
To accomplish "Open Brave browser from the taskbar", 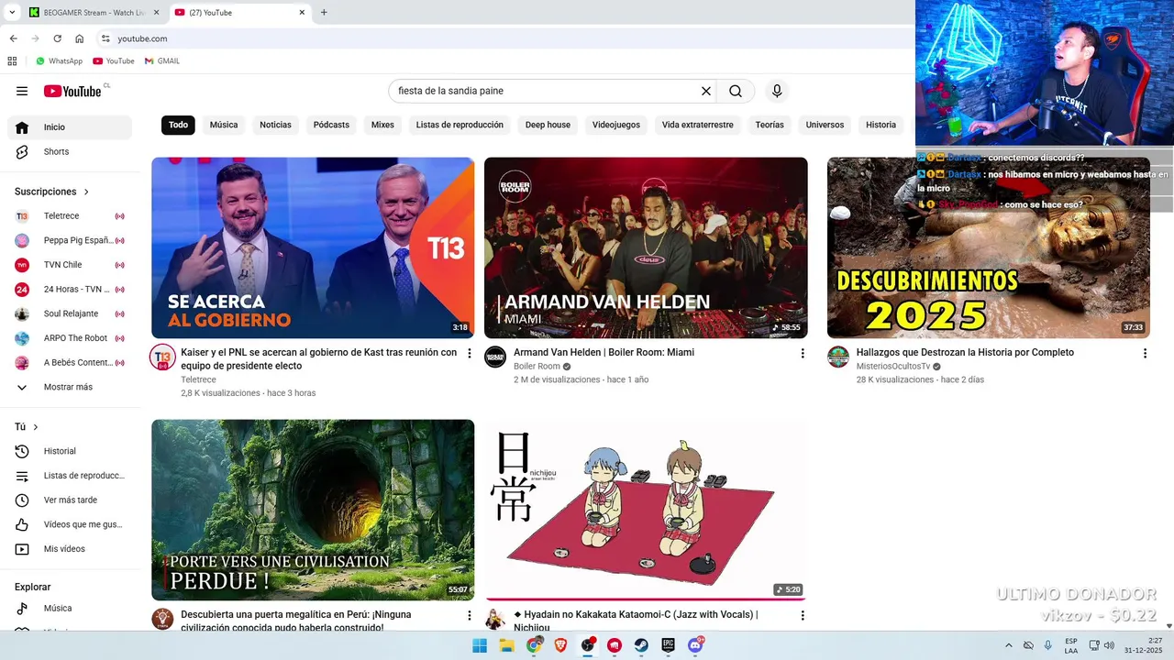I will (560, 645).
